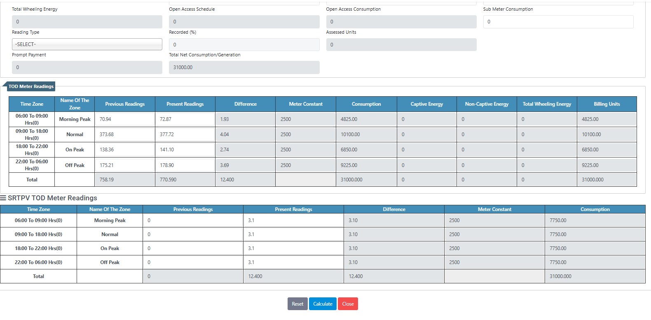Click the Total Wheeling Energy column header
The height and width of the screenshot is (320, 651).
(x=547, y=104)
